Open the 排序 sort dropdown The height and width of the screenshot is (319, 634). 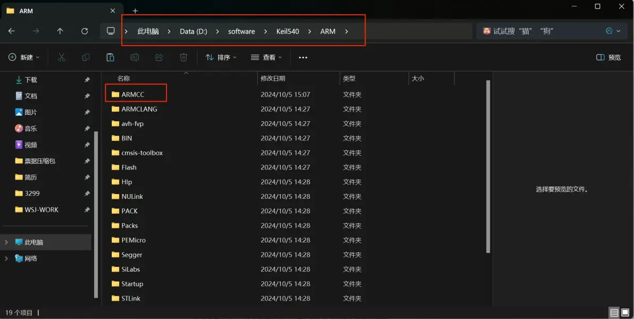pyautogui.click(x=221, y=57)
